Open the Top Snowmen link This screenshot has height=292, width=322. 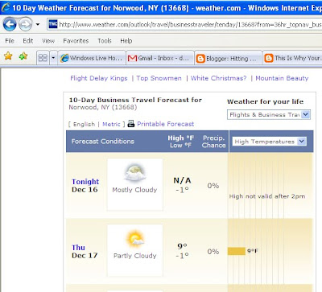[x=159, y=78]
